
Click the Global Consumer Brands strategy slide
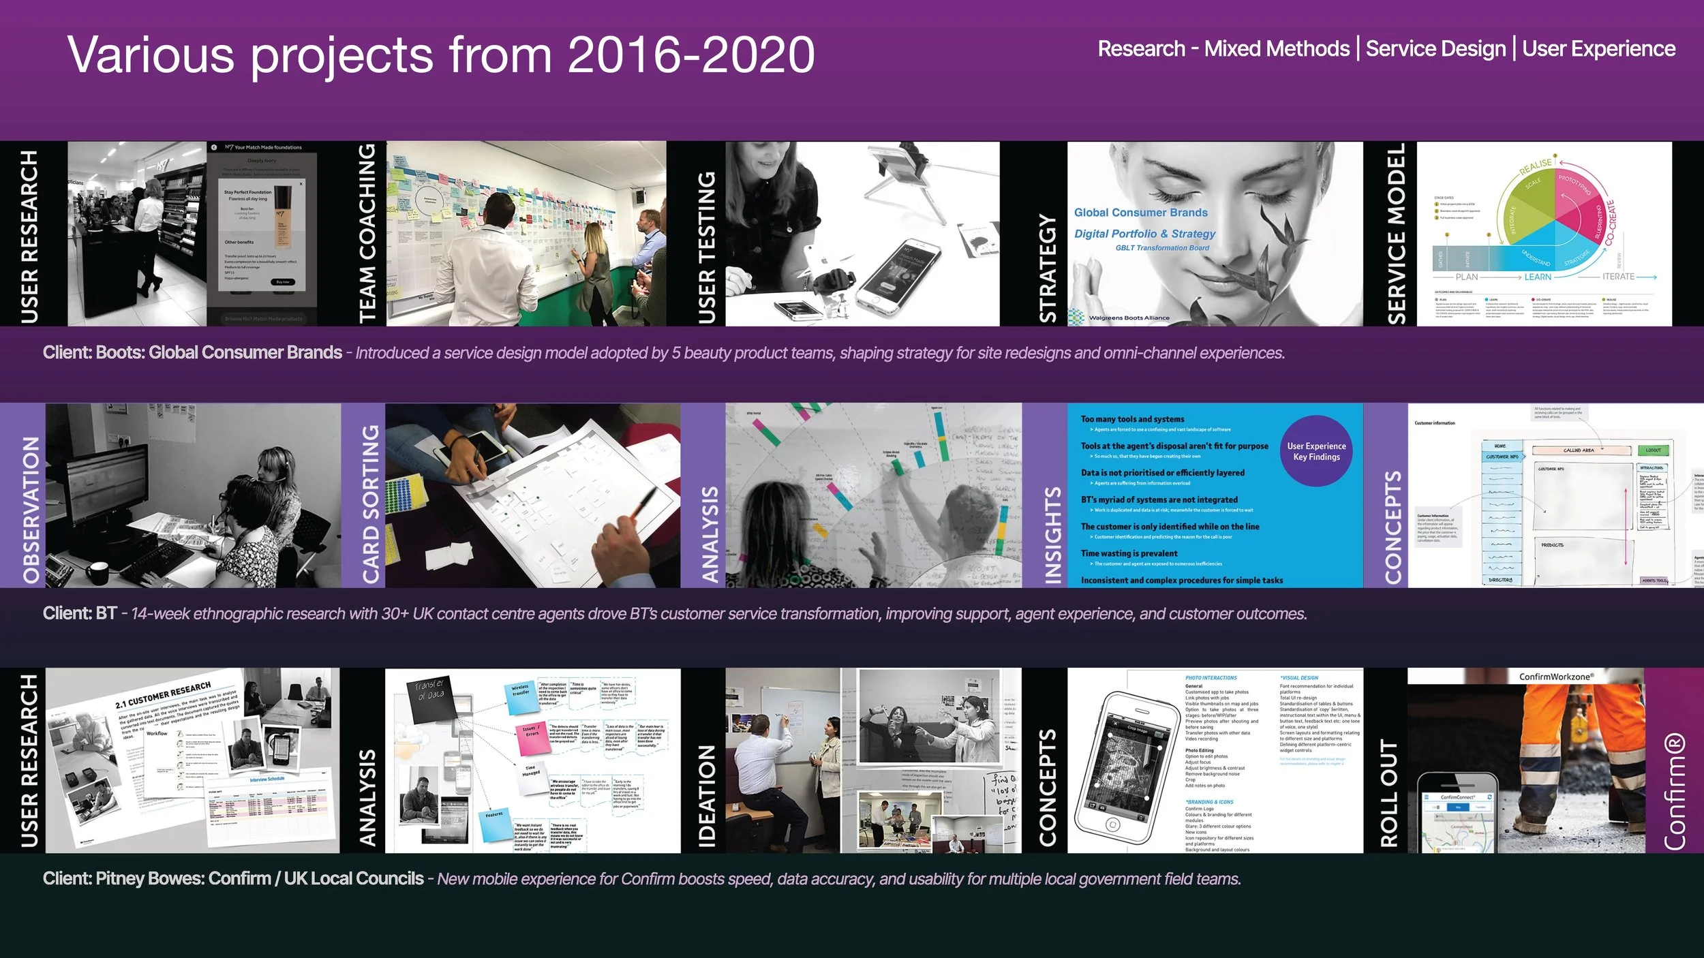click(1215, 234)
